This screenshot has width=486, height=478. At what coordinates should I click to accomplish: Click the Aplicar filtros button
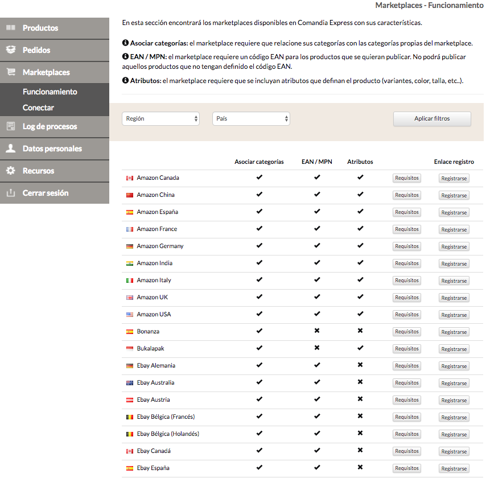[432, 119]
